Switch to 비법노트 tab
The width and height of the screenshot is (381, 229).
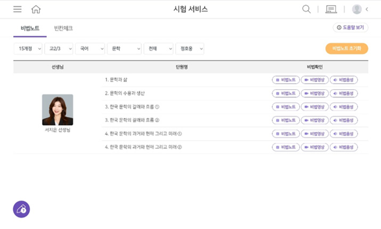[30, 28]
